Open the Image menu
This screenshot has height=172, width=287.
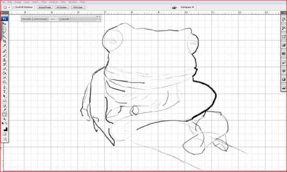click(x=18, y=2)
